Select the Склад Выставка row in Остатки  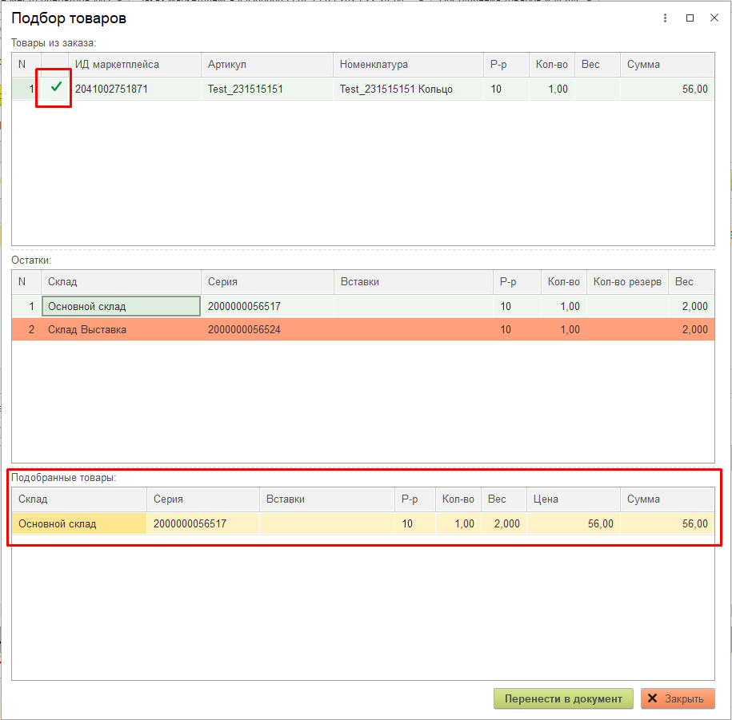363,330
